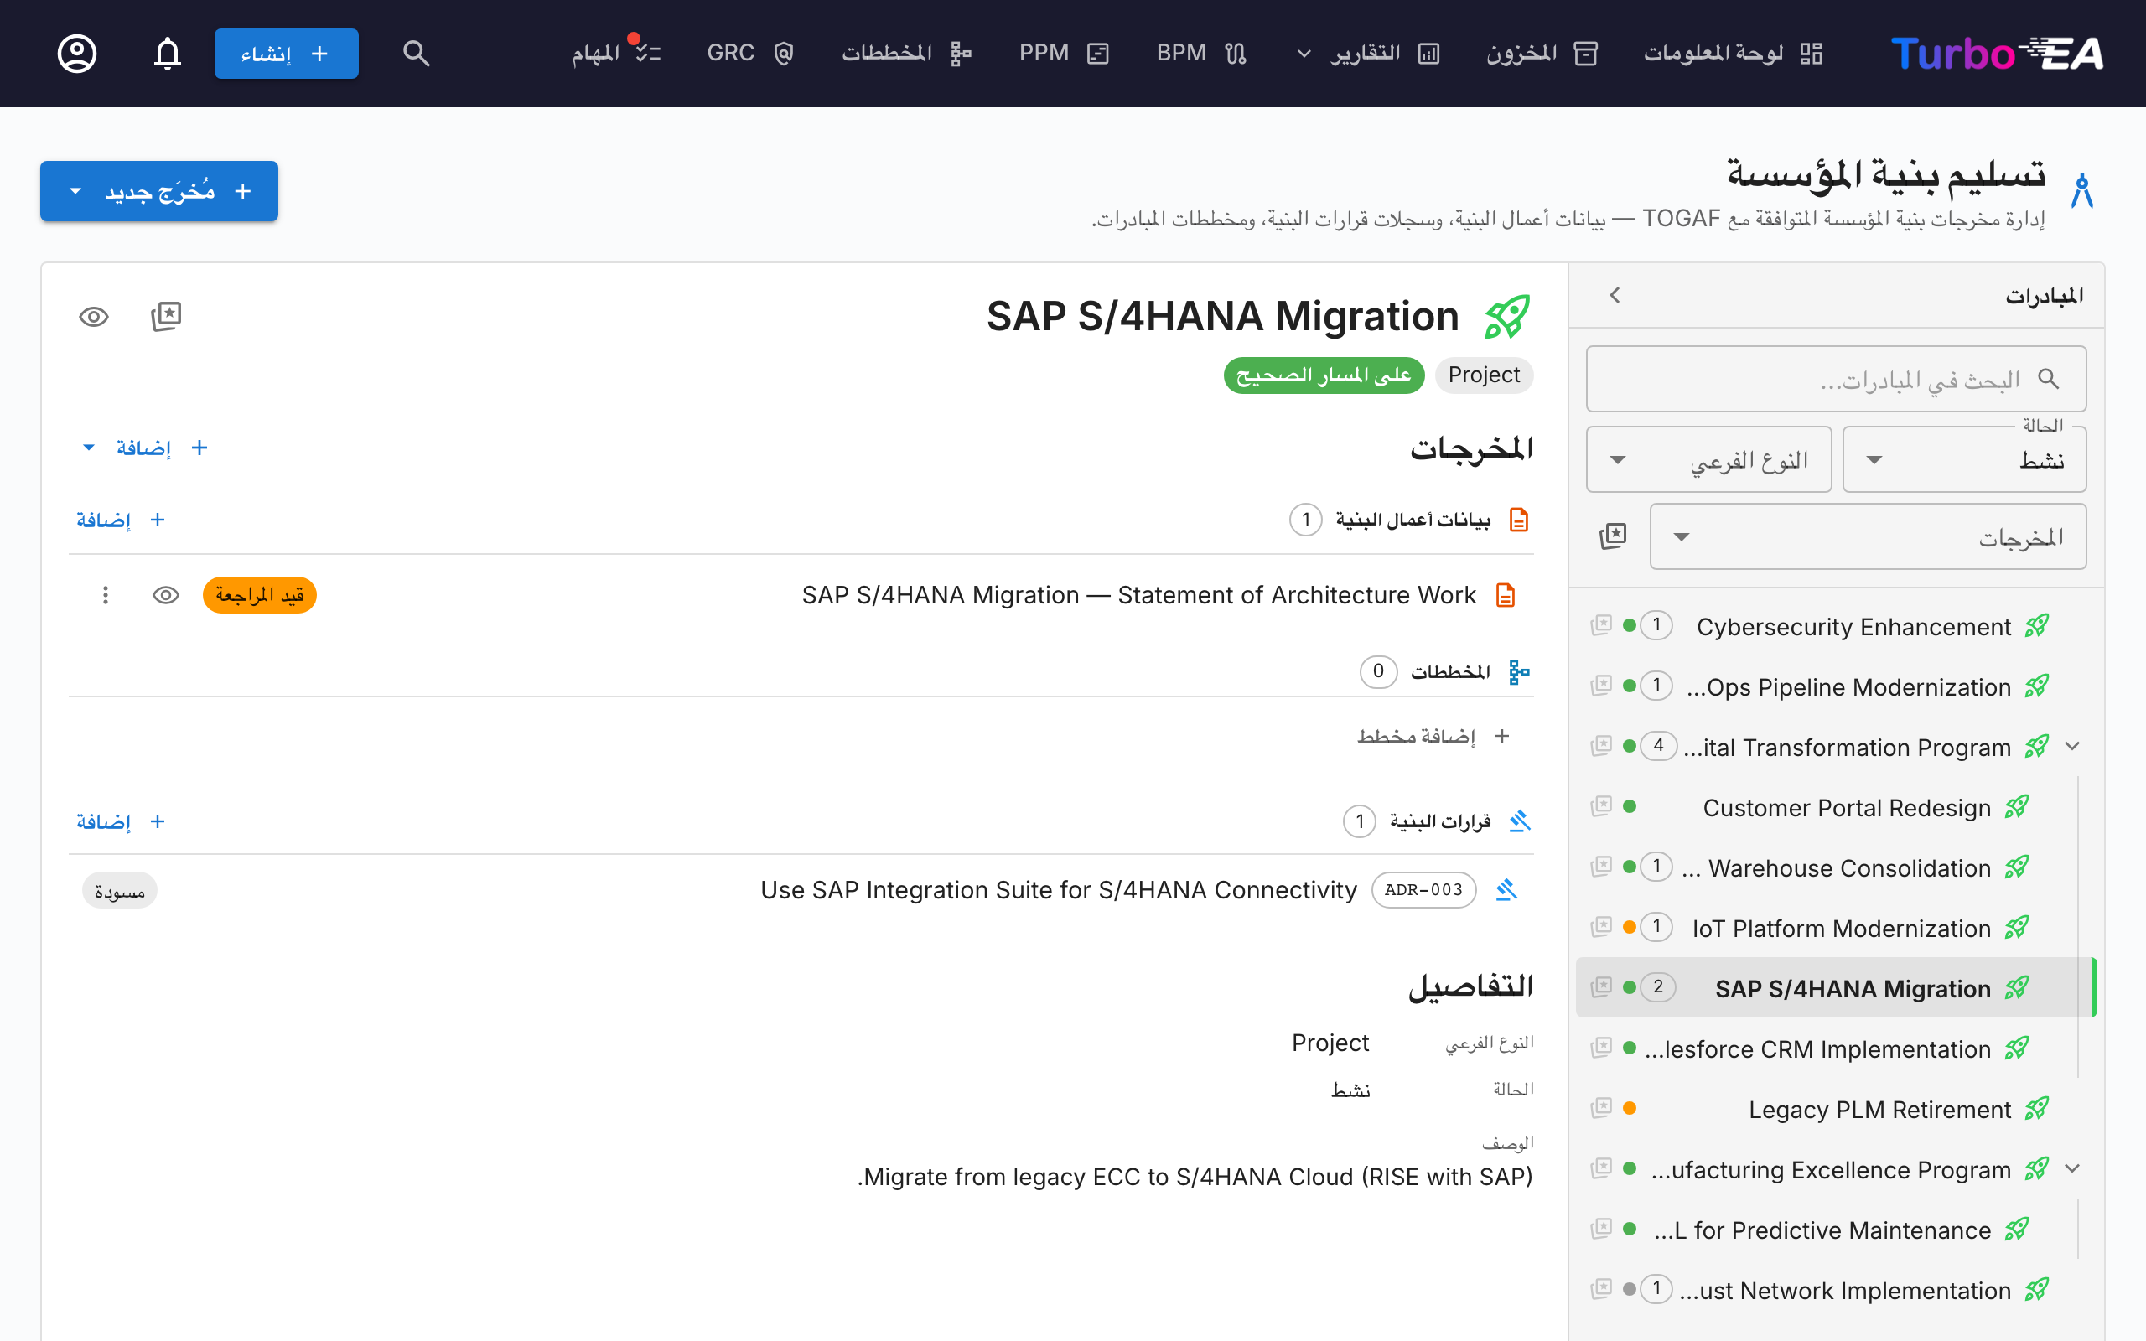The height and width of the screenshot is (1341, 2146).
Task: Favorite the Manufacturing Excellence Program initiative
Action: (1600, 1168)
